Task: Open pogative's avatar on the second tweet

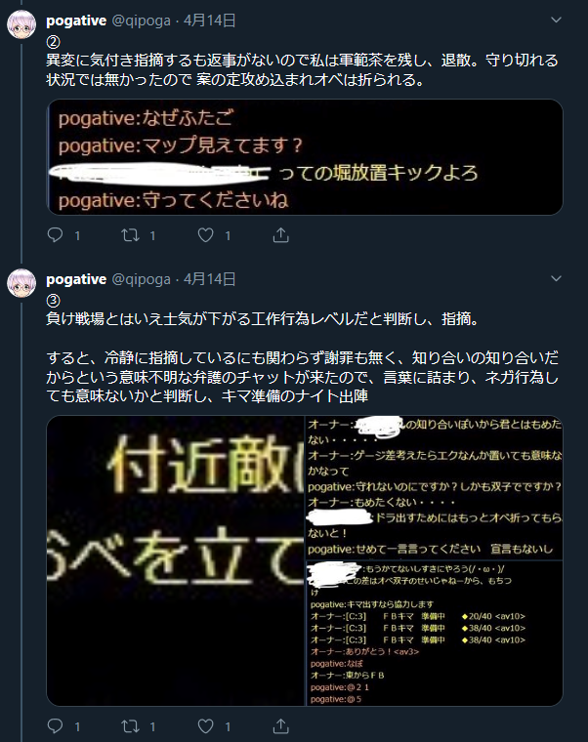Action: [x=21, y=283]
